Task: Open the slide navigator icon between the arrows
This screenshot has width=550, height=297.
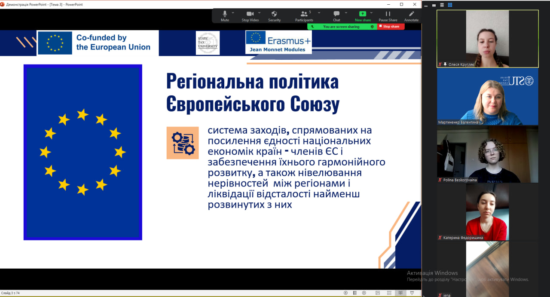Action: tap(355, 293)
